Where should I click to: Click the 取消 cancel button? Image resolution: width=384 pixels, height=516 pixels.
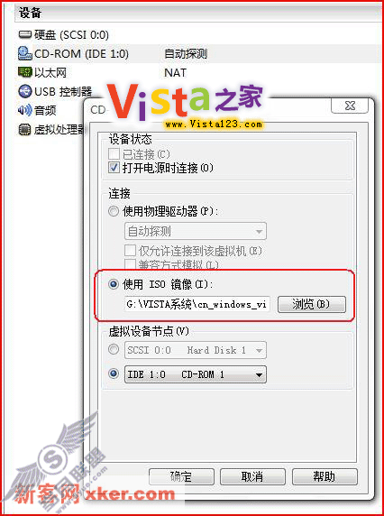(x=252, y=476)
